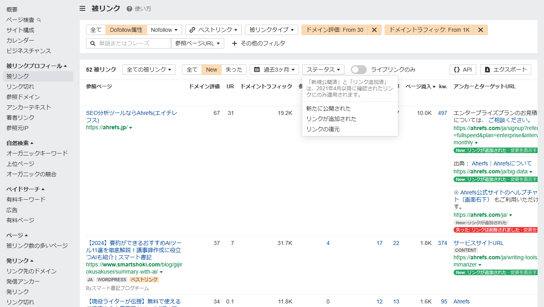Screen dimensions: 544x307
Task: Click the plus icon for その他のフィルタ
Action: [x=235, y=43]
